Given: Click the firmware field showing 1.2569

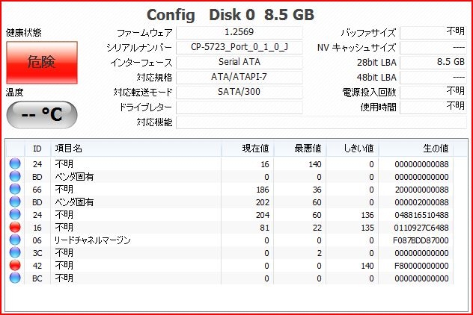Looking at the screenshot, I should pos(239,32).
